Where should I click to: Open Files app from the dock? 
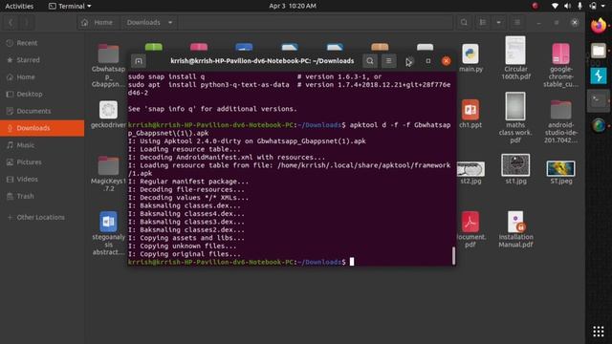pyautogui.click(x=599, y=51)
